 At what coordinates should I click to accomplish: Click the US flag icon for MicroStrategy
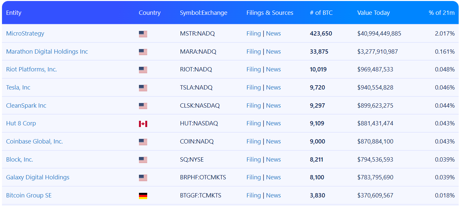click(x=143, y=34)
